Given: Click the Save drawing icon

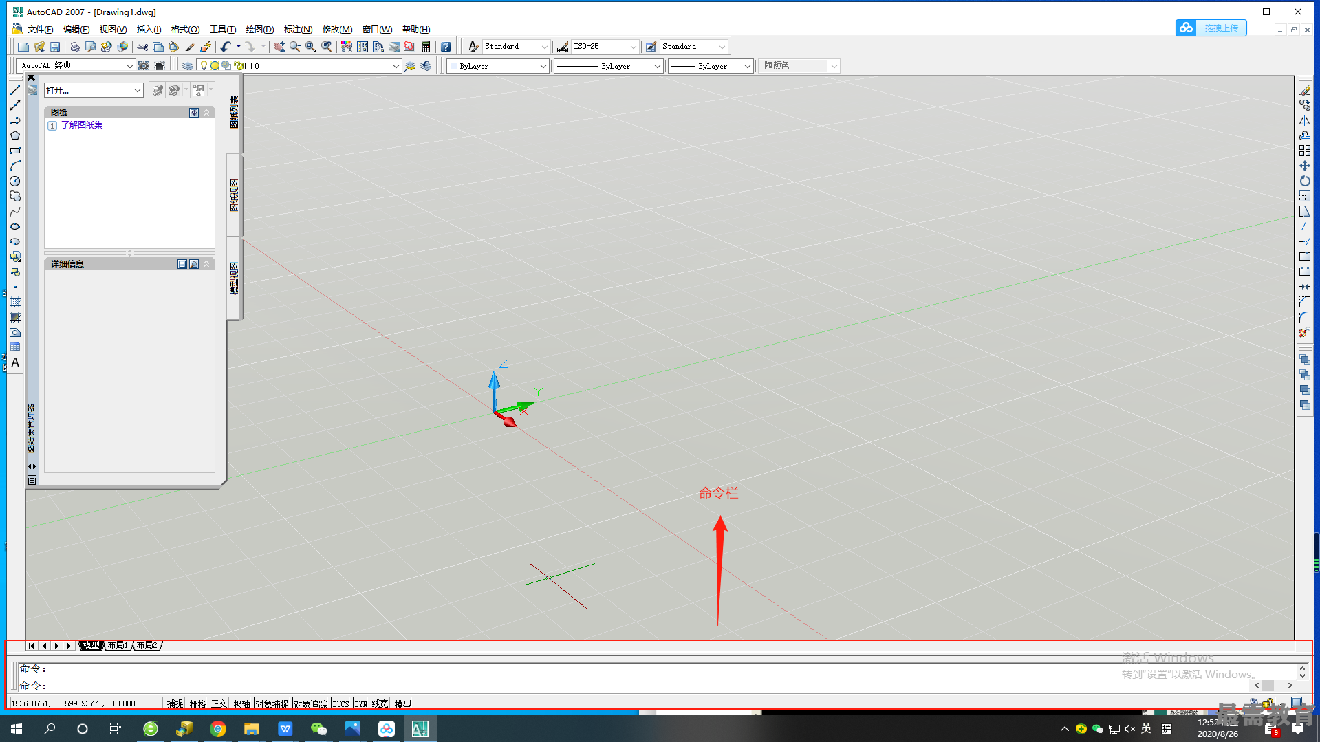Looking at the screenshot, I should point(55,47).
